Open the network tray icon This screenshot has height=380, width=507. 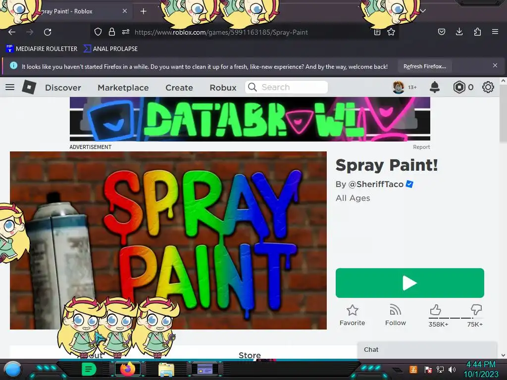point(440,369)
